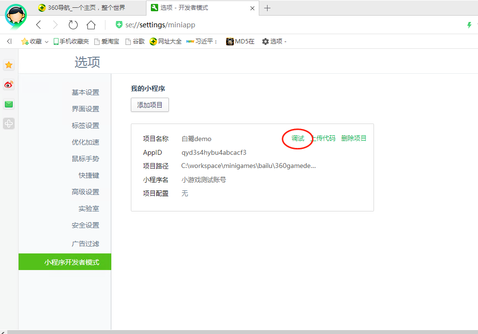The height and width of the screenshot is (334, 478).
Task: Click the 调试 debug link
Action: pos(298,138)
